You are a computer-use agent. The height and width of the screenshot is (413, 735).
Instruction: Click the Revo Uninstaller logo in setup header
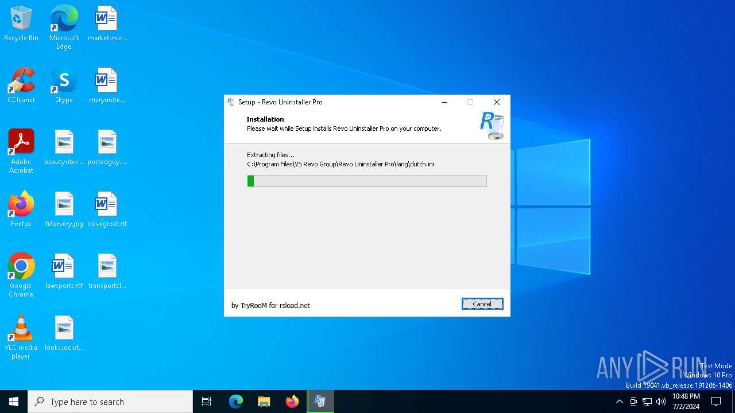[x=492, y=126]
